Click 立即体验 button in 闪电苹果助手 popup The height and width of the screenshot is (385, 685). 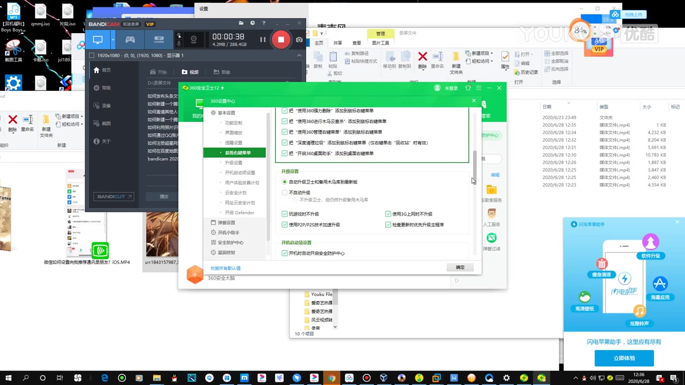pyautogui.click(x=624, y=358)
